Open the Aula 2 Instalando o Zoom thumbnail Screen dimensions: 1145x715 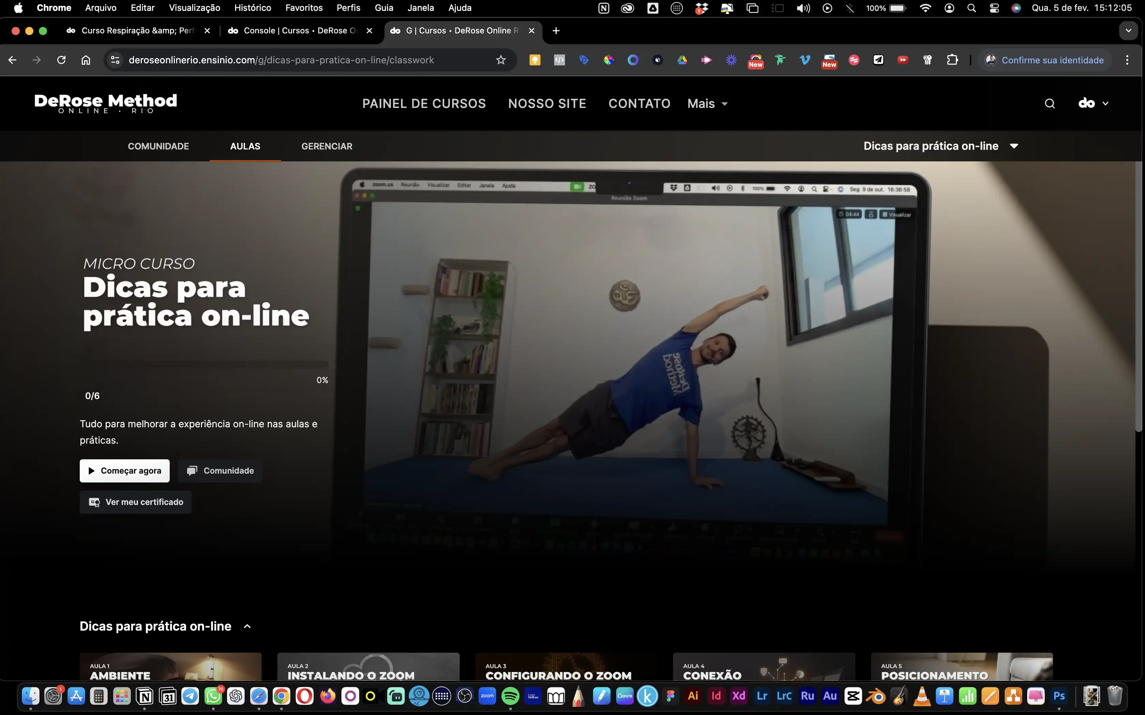[368, 667]
